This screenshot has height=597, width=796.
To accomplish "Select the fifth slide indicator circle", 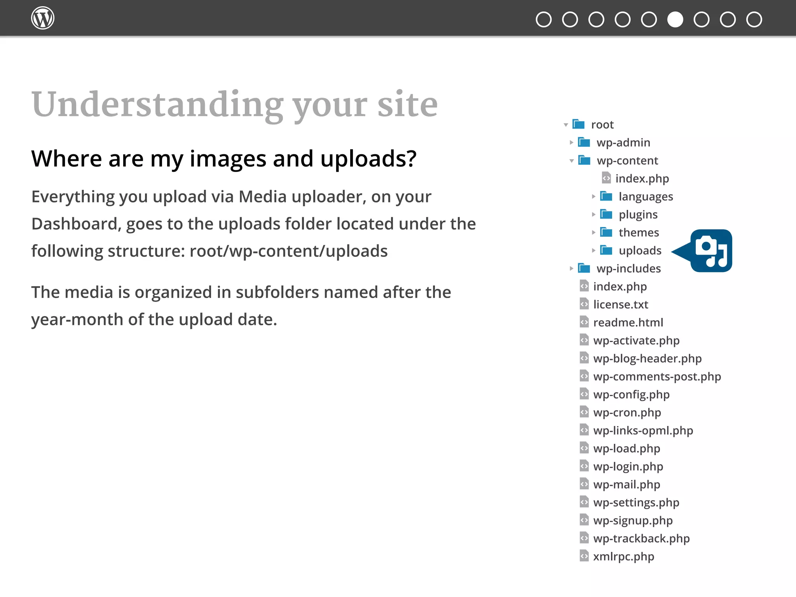I will pos(649,19).
